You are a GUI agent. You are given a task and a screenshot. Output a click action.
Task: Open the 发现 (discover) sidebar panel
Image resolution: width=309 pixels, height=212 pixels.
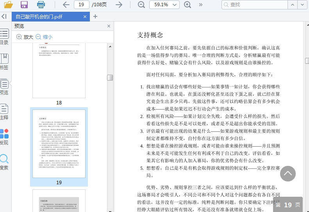click(x=4, y=137)
